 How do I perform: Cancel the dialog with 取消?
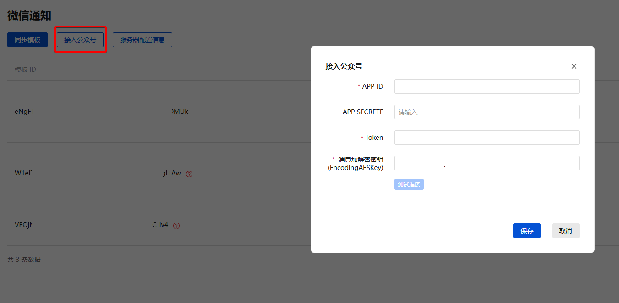pyautogui.click(x=566, y=231)
